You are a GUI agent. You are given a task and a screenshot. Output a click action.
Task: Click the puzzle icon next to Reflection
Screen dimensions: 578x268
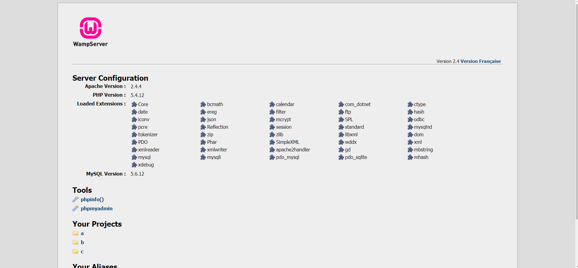click(203, 127)
